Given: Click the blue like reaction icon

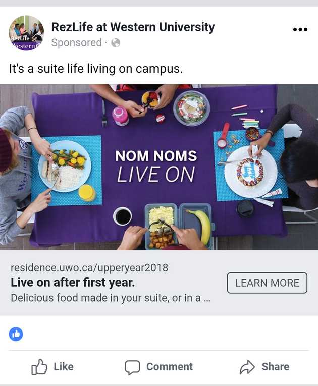Looking at the screenshot, I should coord(16,334).
